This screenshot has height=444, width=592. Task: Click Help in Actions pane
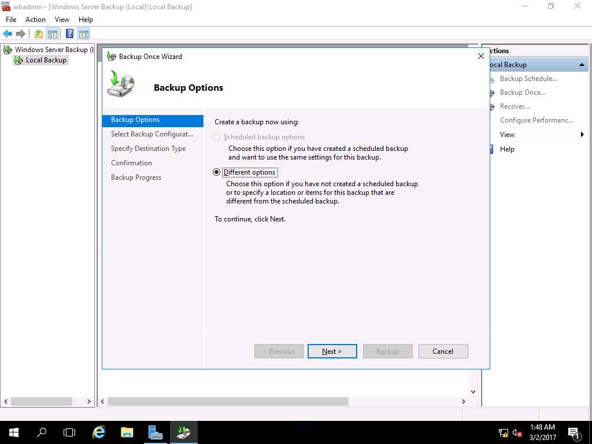pyautogui.click(x=507, y=149)
